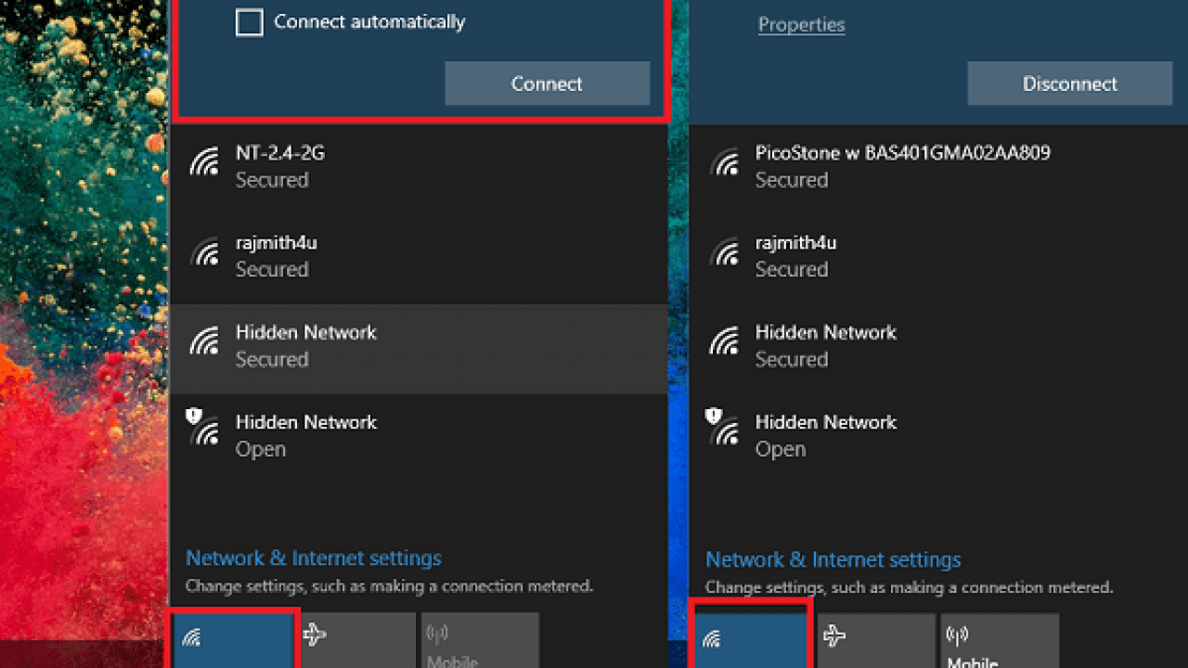
Task: Select rajmith4u network in left panel
Action: pyautogui.click(x=419, y=256)
